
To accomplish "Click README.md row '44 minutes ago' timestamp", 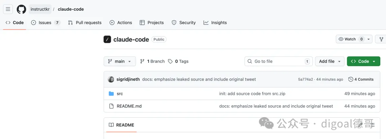I will [x=360, y=106].
